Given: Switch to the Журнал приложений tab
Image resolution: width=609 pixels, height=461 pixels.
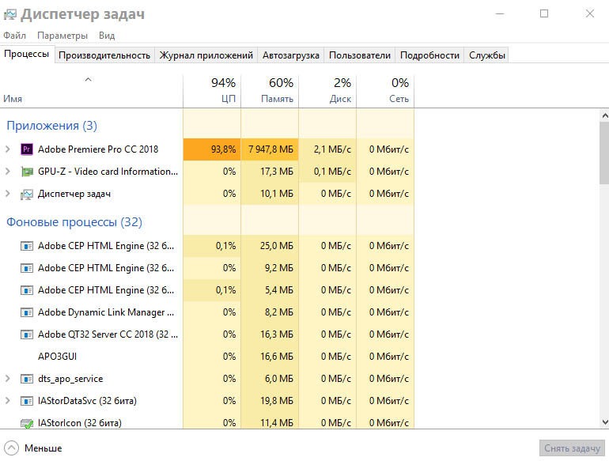Looking at the screenshot, I should (x=206, y=55).
